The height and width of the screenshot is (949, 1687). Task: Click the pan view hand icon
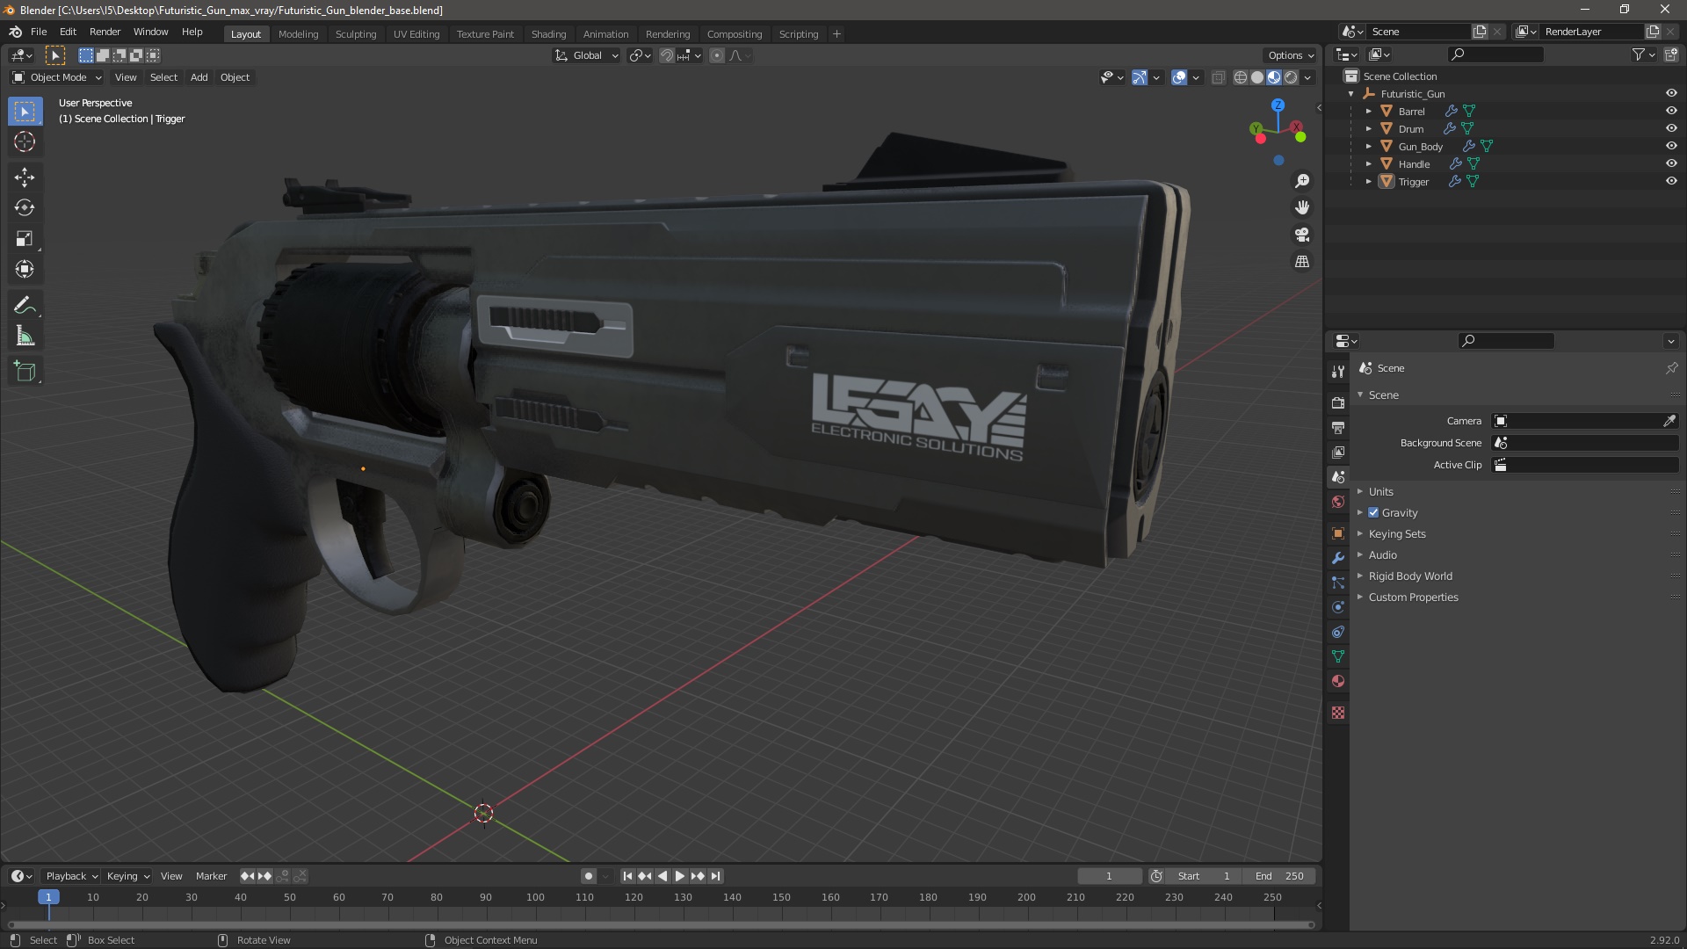(1302, 207)
